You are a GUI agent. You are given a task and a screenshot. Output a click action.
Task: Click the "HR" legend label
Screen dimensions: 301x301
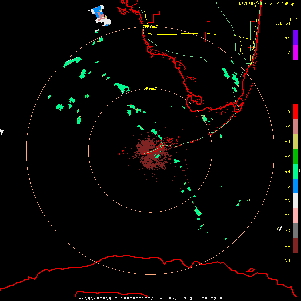(287, 156)
